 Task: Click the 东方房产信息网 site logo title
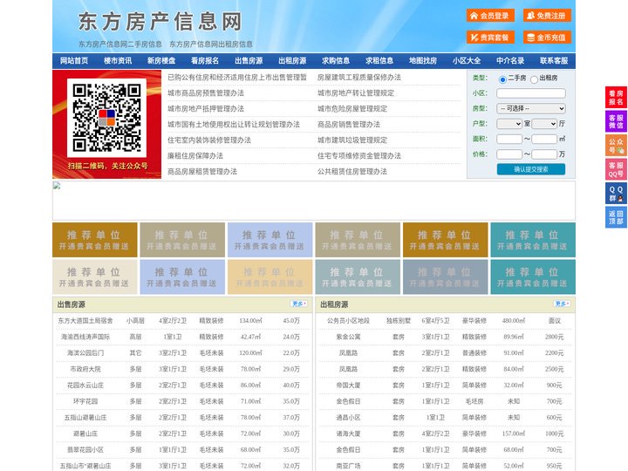click(x=160, y=22)
